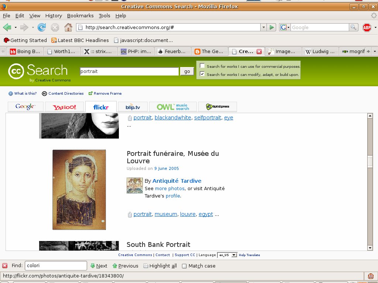
Task: Open the Language en_US dropdown
Action: pos(227,255)
